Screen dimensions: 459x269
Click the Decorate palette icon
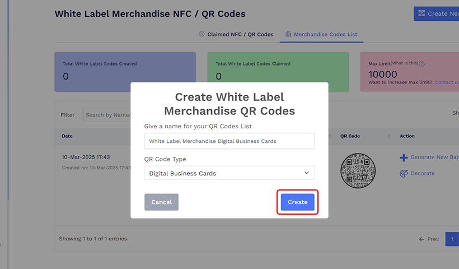404,174
